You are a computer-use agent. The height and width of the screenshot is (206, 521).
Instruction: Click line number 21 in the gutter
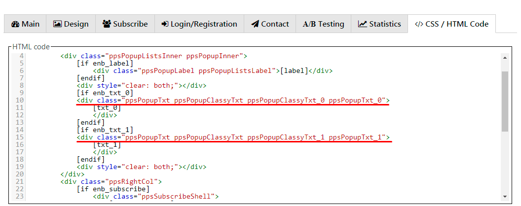[19, 181]
